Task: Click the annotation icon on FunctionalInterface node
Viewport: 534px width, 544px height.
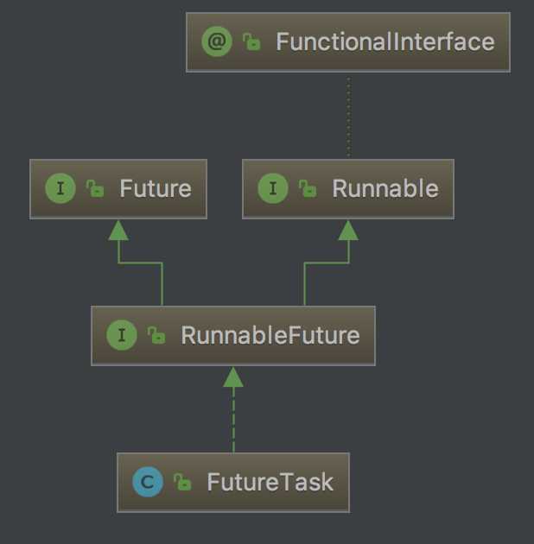Action: 217,41
